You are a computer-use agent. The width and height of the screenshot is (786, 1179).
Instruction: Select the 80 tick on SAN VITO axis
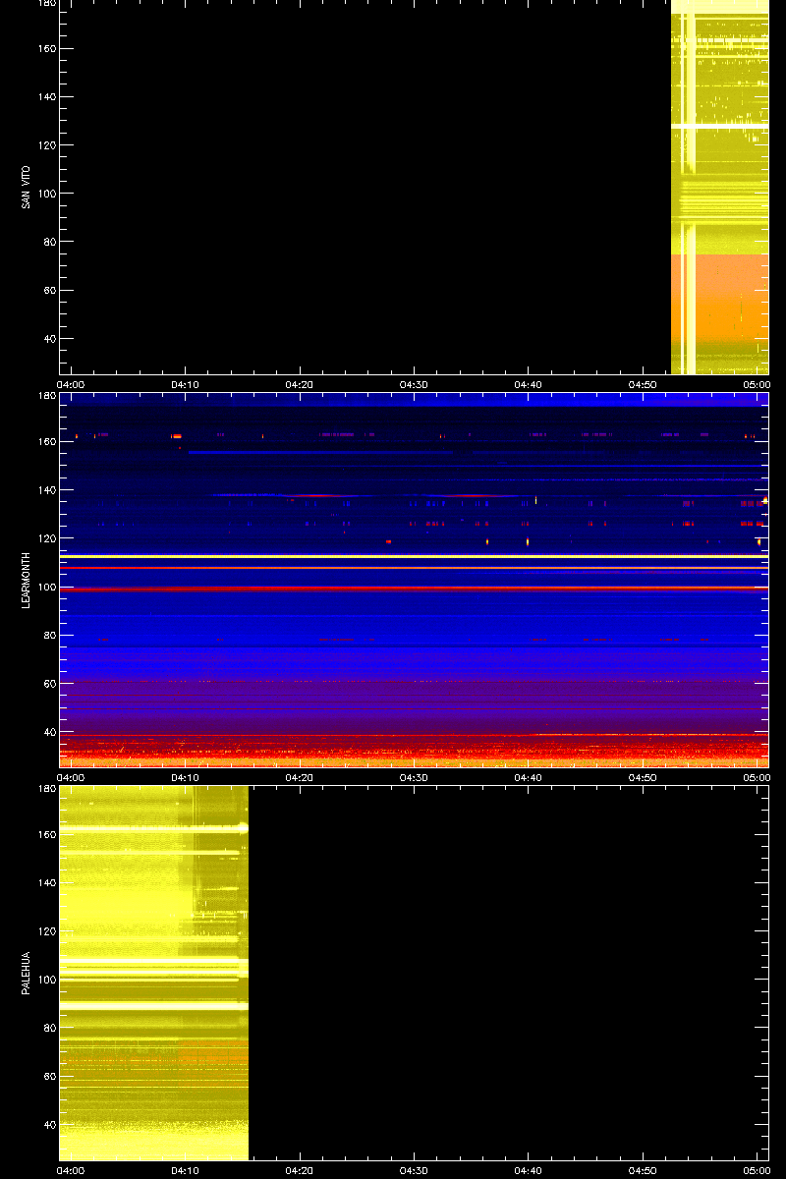[49, 242]
